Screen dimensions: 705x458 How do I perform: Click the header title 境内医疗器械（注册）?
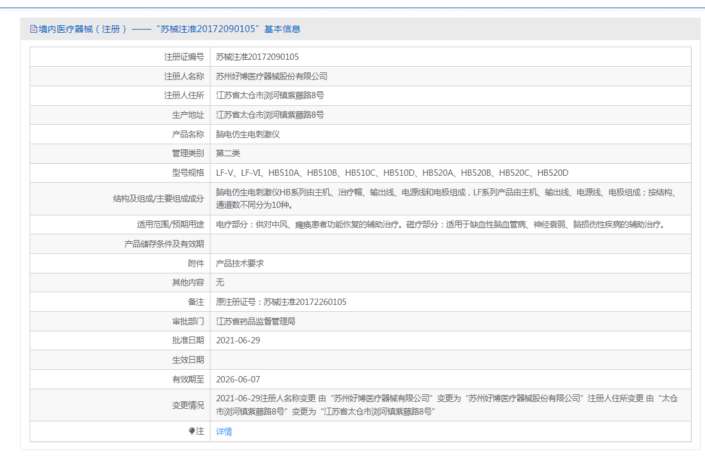coord(83,29)
